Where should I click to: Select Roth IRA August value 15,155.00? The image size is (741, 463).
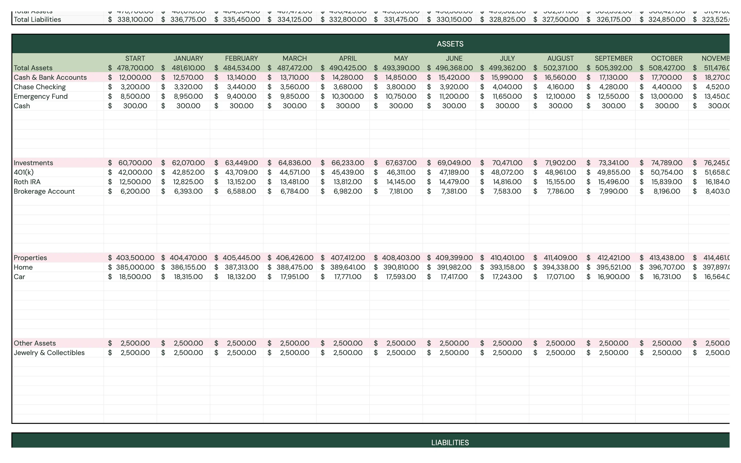(x=560, y=182)
